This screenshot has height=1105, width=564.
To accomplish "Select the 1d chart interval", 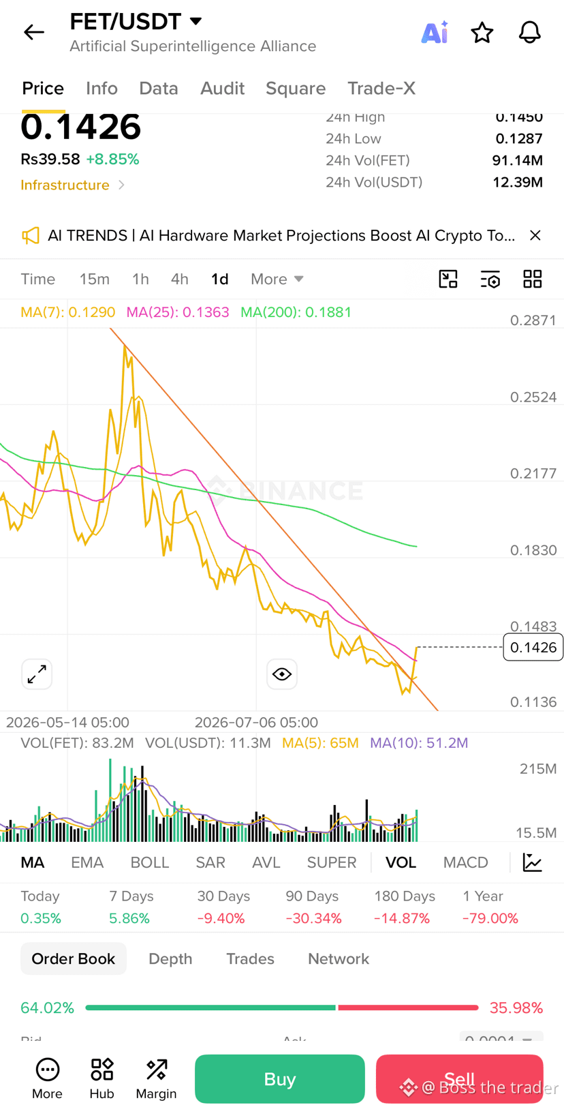I will (x=219, y=279).
